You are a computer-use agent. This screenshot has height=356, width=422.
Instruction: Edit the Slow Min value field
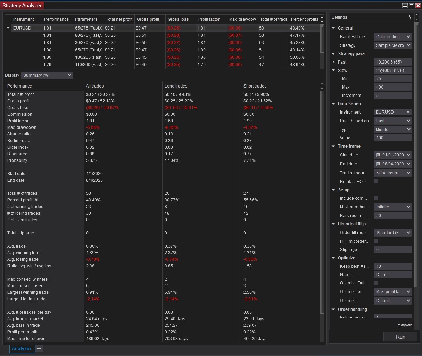393,79
